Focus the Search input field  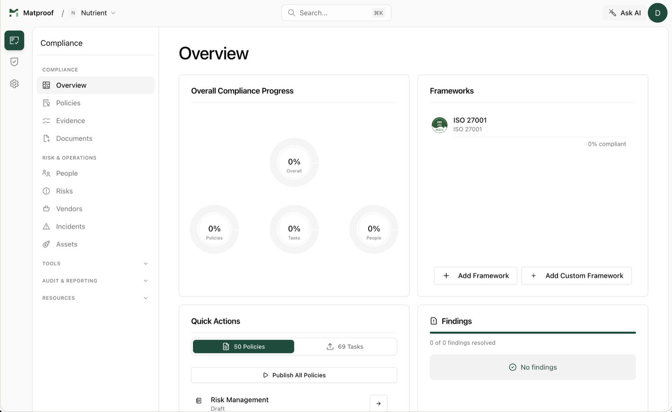point(336,13)
